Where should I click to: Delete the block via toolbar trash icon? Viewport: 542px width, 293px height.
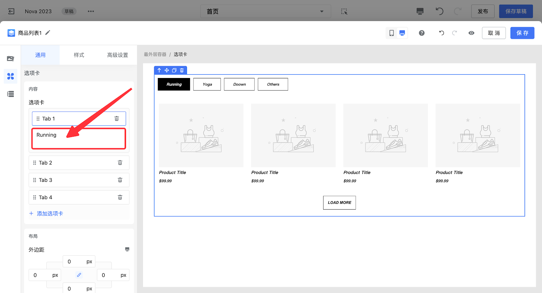click(x=182, y=70)
